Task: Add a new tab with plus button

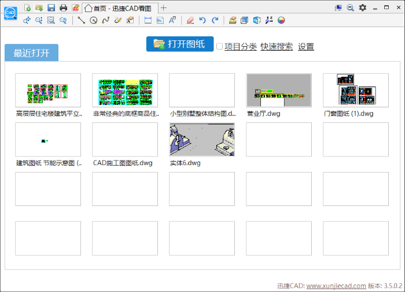Action: 164,8
